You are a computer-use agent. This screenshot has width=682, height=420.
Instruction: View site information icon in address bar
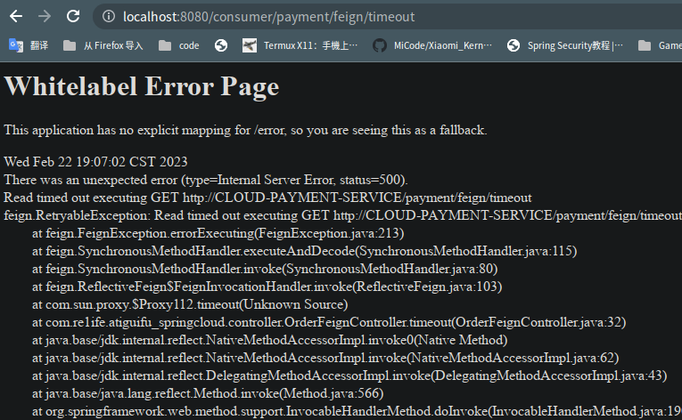pyautogui.click(x=108, y=17)
